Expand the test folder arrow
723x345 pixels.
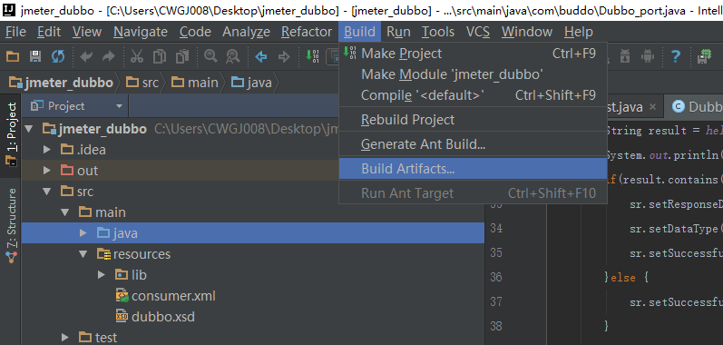(65, 338)
